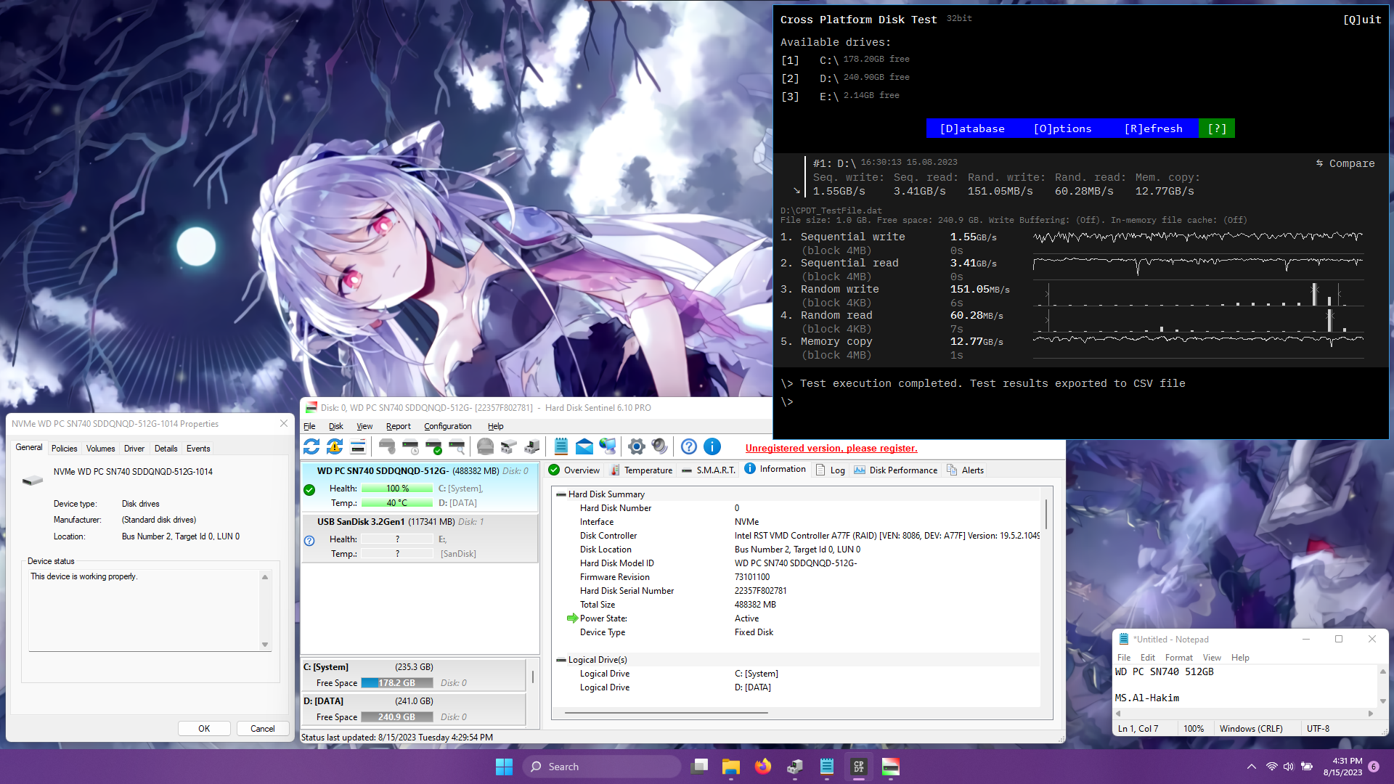Click [Q]uit in Cross Platform Disk Test
This screenshot has width=1394, height=784.
(x=1362, y=20)
